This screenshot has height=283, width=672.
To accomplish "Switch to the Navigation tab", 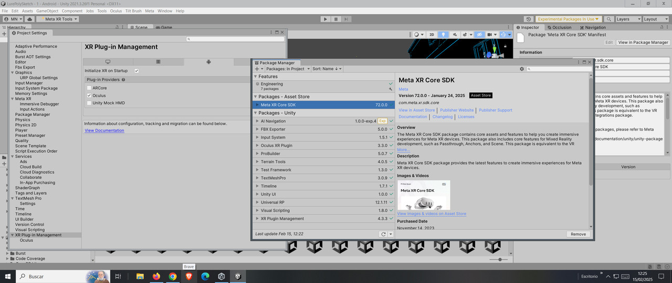I will click(593, 27).
